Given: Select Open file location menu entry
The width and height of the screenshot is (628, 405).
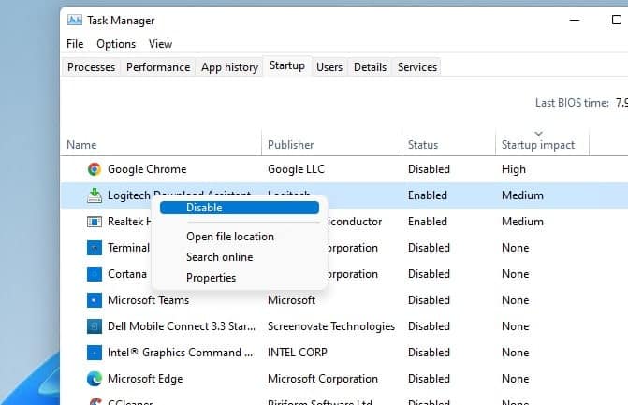Looking at the screenshot, I should 230,237.
